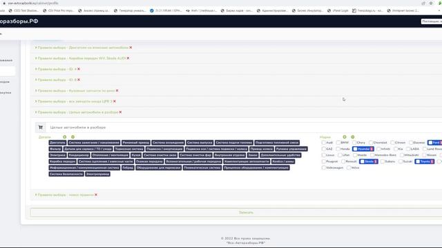
Task: Toggle the 'Кондиционер' parts tag
Action: coord(79,155)
